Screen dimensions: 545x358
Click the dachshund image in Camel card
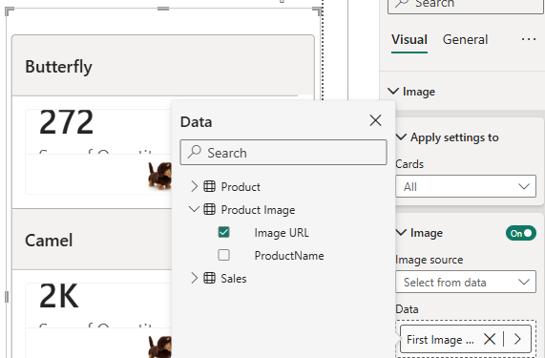click(159, 347)
